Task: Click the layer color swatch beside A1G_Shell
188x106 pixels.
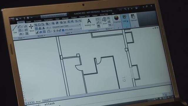Action: click(63, 30)
